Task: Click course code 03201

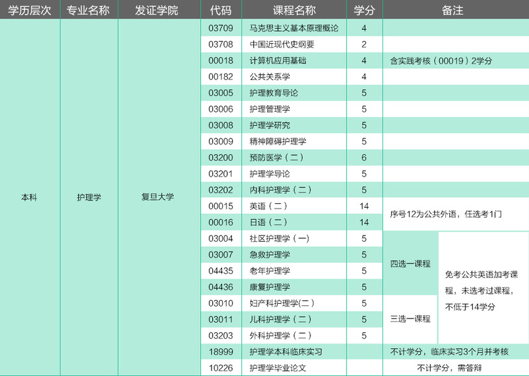Action: click(x=221, y=173)
